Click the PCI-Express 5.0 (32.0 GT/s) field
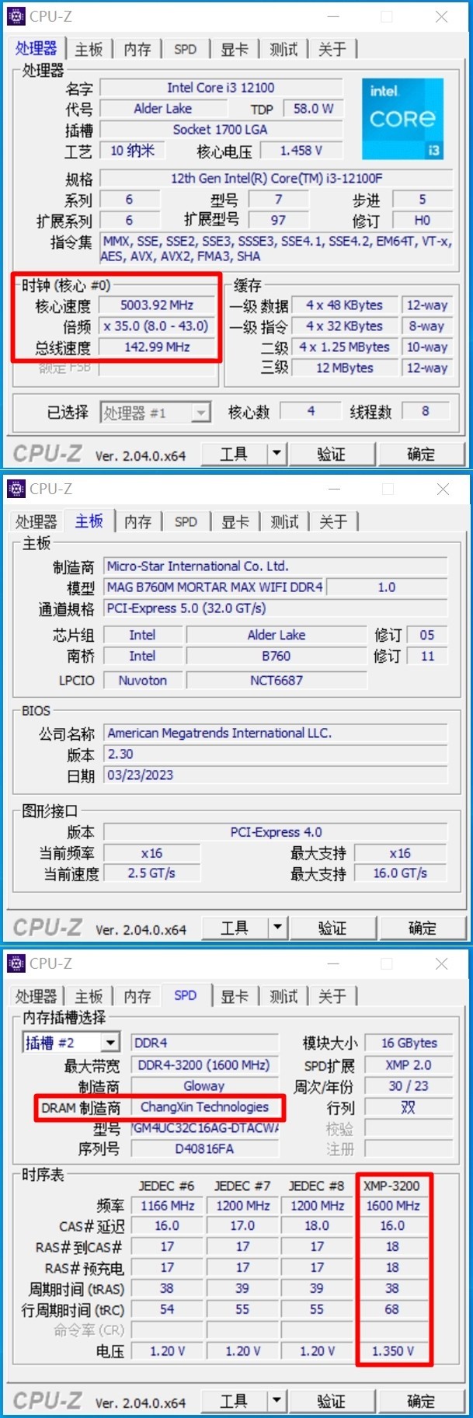Viewport: 473px width, 1418px height. (x=276, y=608)
